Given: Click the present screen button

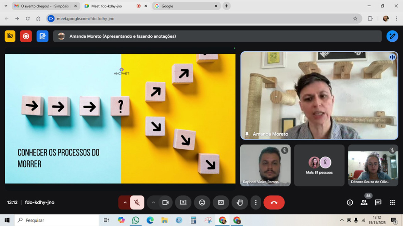Looking at the screenshot, I should point(183,203).
